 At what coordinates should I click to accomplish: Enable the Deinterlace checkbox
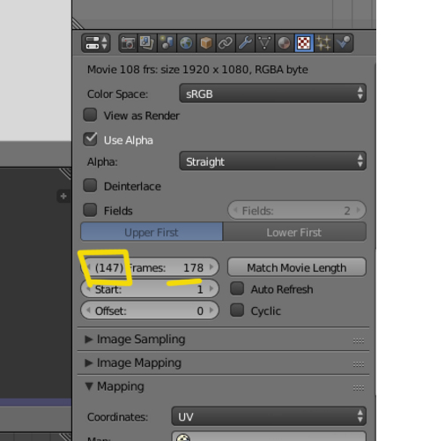[90, 186]
